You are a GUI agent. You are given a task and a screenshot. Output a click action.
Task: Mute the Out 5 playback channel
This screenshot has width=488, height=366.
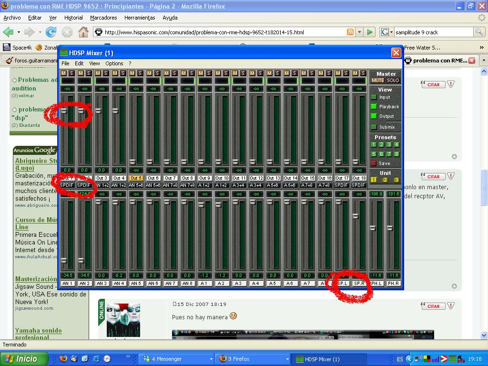pos(132,73)
